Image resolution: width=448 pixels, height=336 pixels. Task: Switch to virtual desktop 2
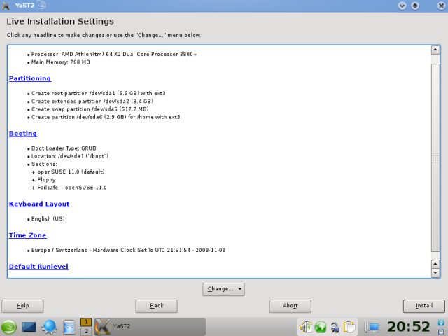pos(86,331)
